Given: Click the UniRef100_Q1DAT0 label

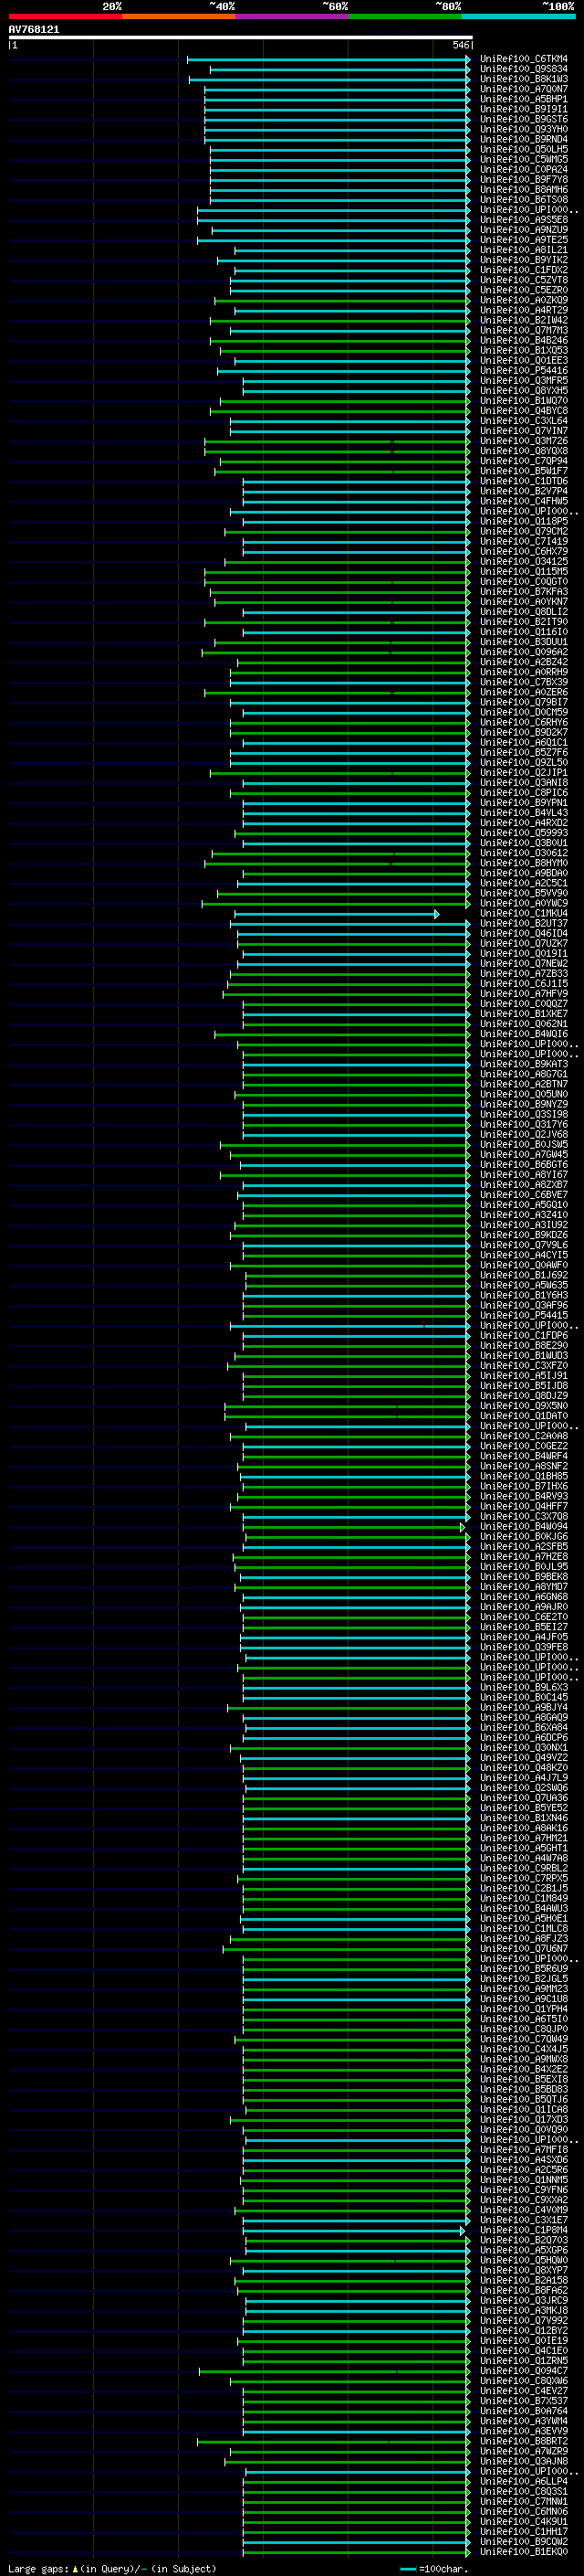Looking at the screenshot, I should [x=524, y=1416].
